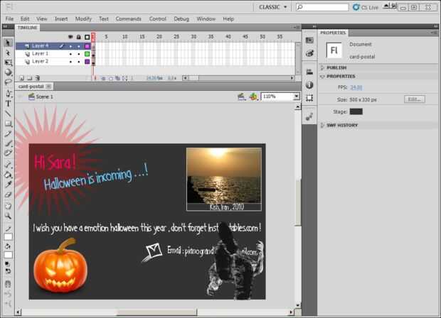The image size is (441, 318).
Task: Open the Edit Scene dropdown icon
Action: (242, 97)
